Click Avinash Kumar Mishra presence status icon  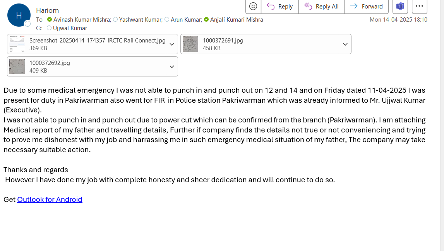(x=50, y=19)
